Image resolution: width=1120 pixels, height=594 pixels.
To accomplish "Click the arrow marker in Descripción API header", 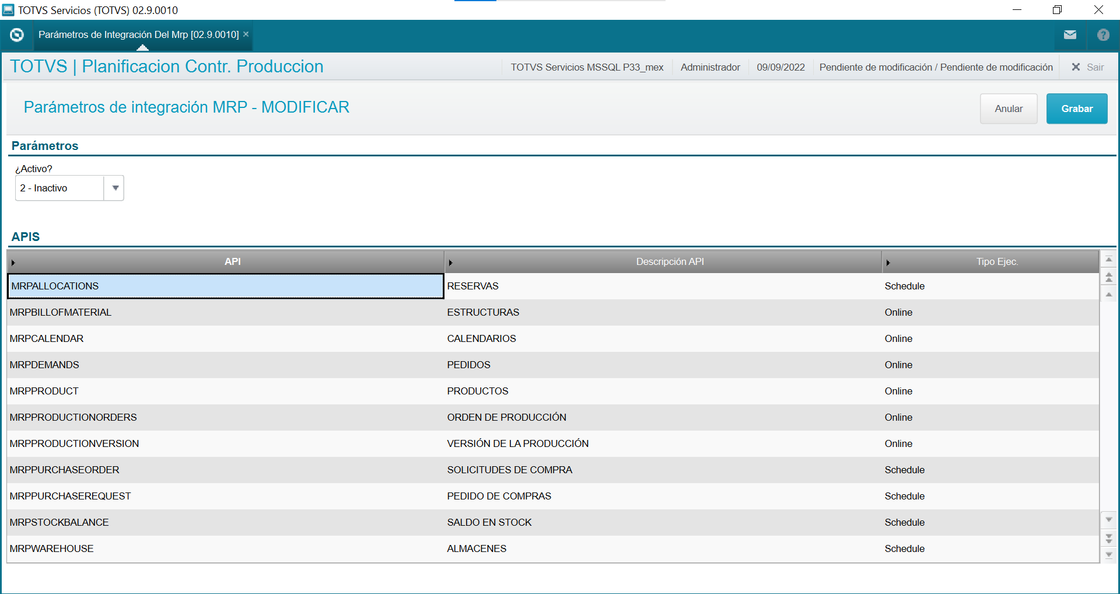I will 450,263.
